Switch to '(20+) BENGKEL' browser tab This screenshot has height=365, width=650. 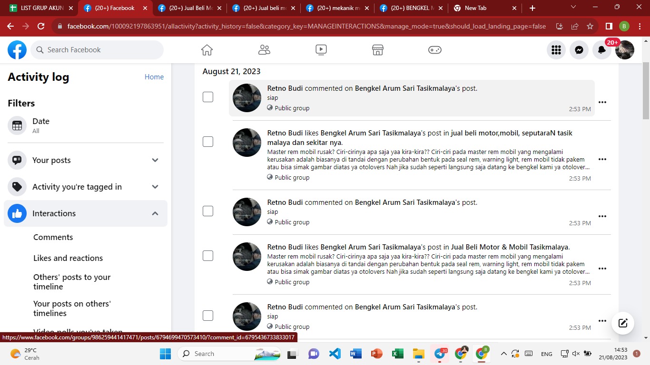(x=411, y=8)
